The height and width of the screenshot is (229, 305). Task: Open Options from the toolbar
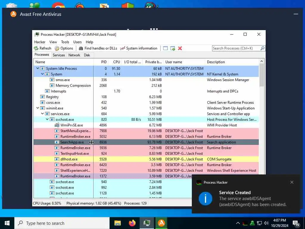click(64, 48)
